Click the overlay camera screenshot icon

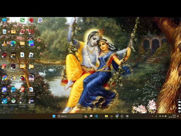tap(179, 102)
